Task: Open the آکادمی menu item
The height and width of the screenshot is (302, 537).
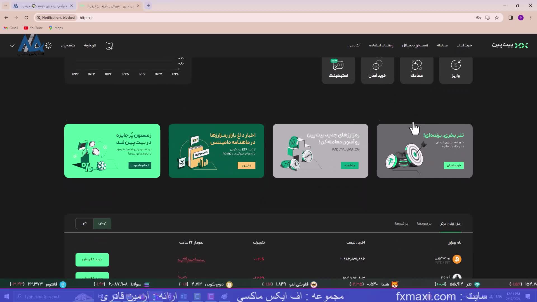Action: (355, 45)
